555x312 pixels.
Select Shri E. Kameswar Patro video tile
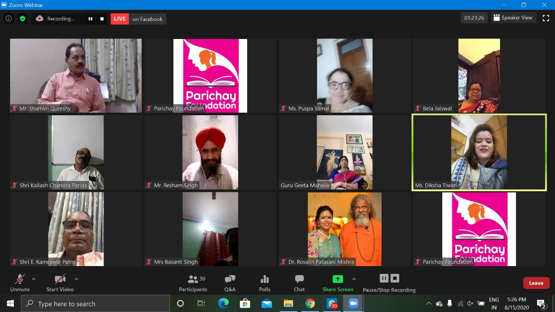pos(76,229)
